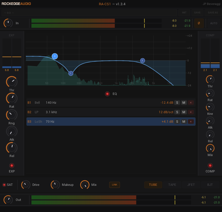Screen dimensions: 222x212
Task: Select EQ node 1 on the curve
Action: coord(71,73)
